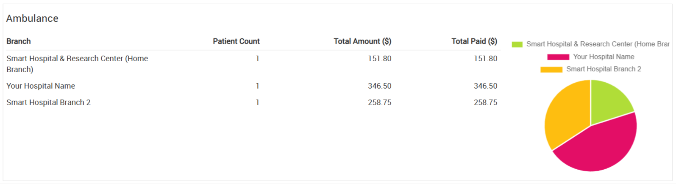Viewport: 676px width, 184px height.
Task: Select the Smart Hospital Branch 2 table row
Action: pos(253,103)
